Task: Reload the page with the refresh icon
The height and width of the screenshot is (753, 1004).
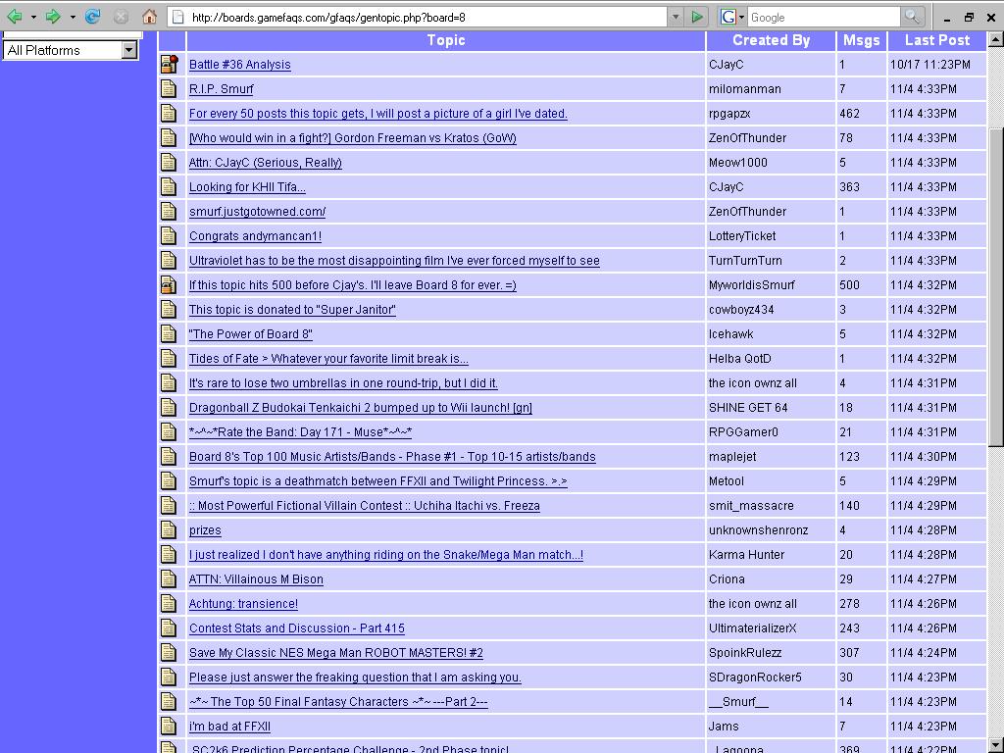Action: point(93,17)
